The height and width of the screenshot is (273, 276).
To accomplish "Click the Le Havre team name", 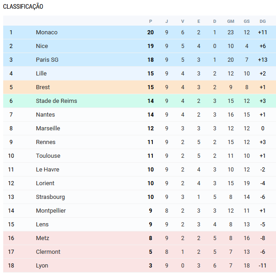I will [x=48, y=170].
